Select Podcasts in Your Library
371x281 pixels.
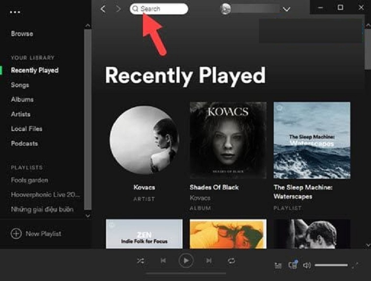tap(25, 143)
